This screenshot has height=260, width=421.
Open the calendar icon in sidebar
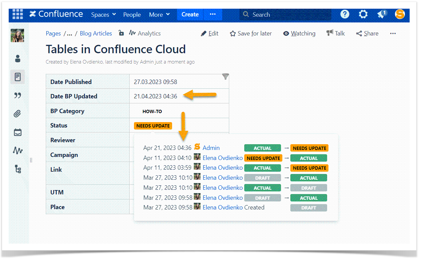(x=18, y=132)
